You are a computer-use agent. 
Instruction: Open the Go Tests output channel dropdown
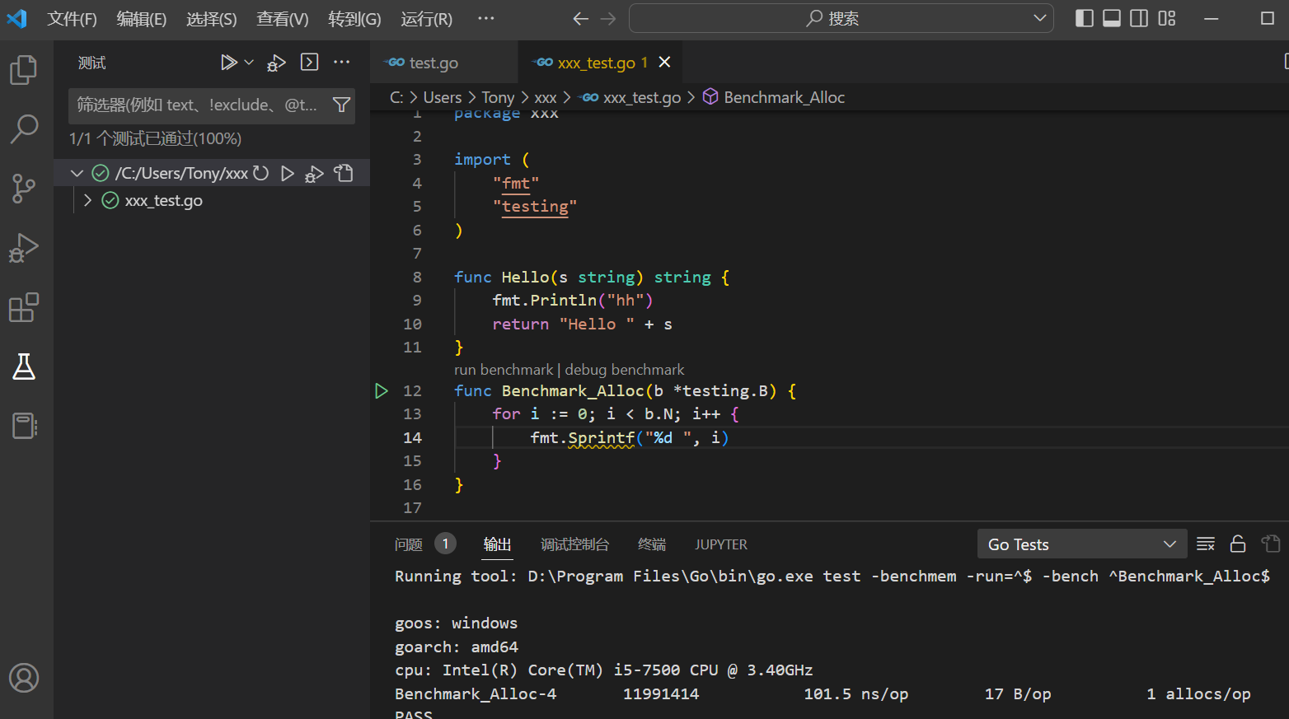[1081, 544]
